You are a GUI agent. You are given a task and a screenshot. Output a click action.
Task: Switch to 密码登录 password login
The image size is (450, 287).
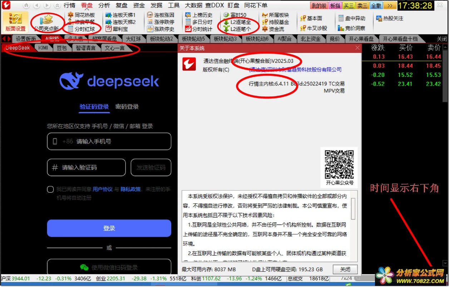click(x=127, y=107)
